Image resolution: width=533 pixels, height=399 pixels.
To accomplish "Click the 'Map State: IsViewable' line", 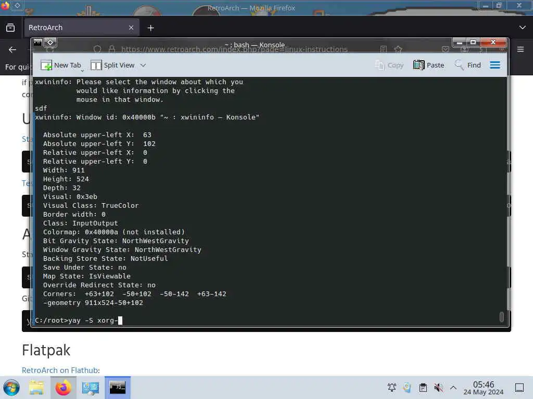I will click(87, 276).
